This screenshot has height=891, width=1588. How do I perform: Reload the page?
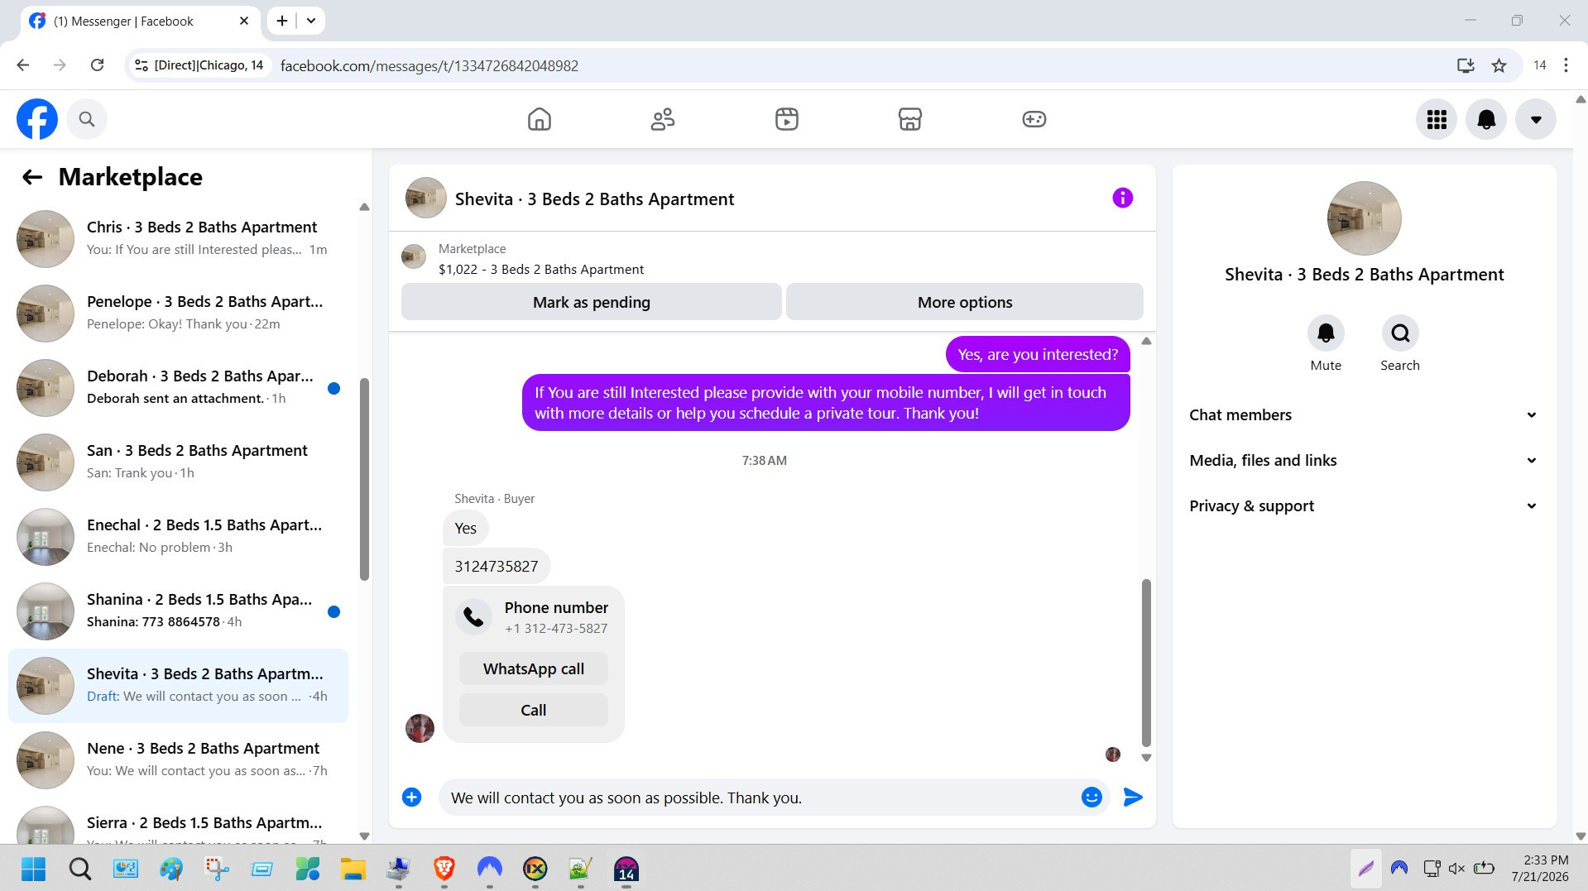[97, 65]
